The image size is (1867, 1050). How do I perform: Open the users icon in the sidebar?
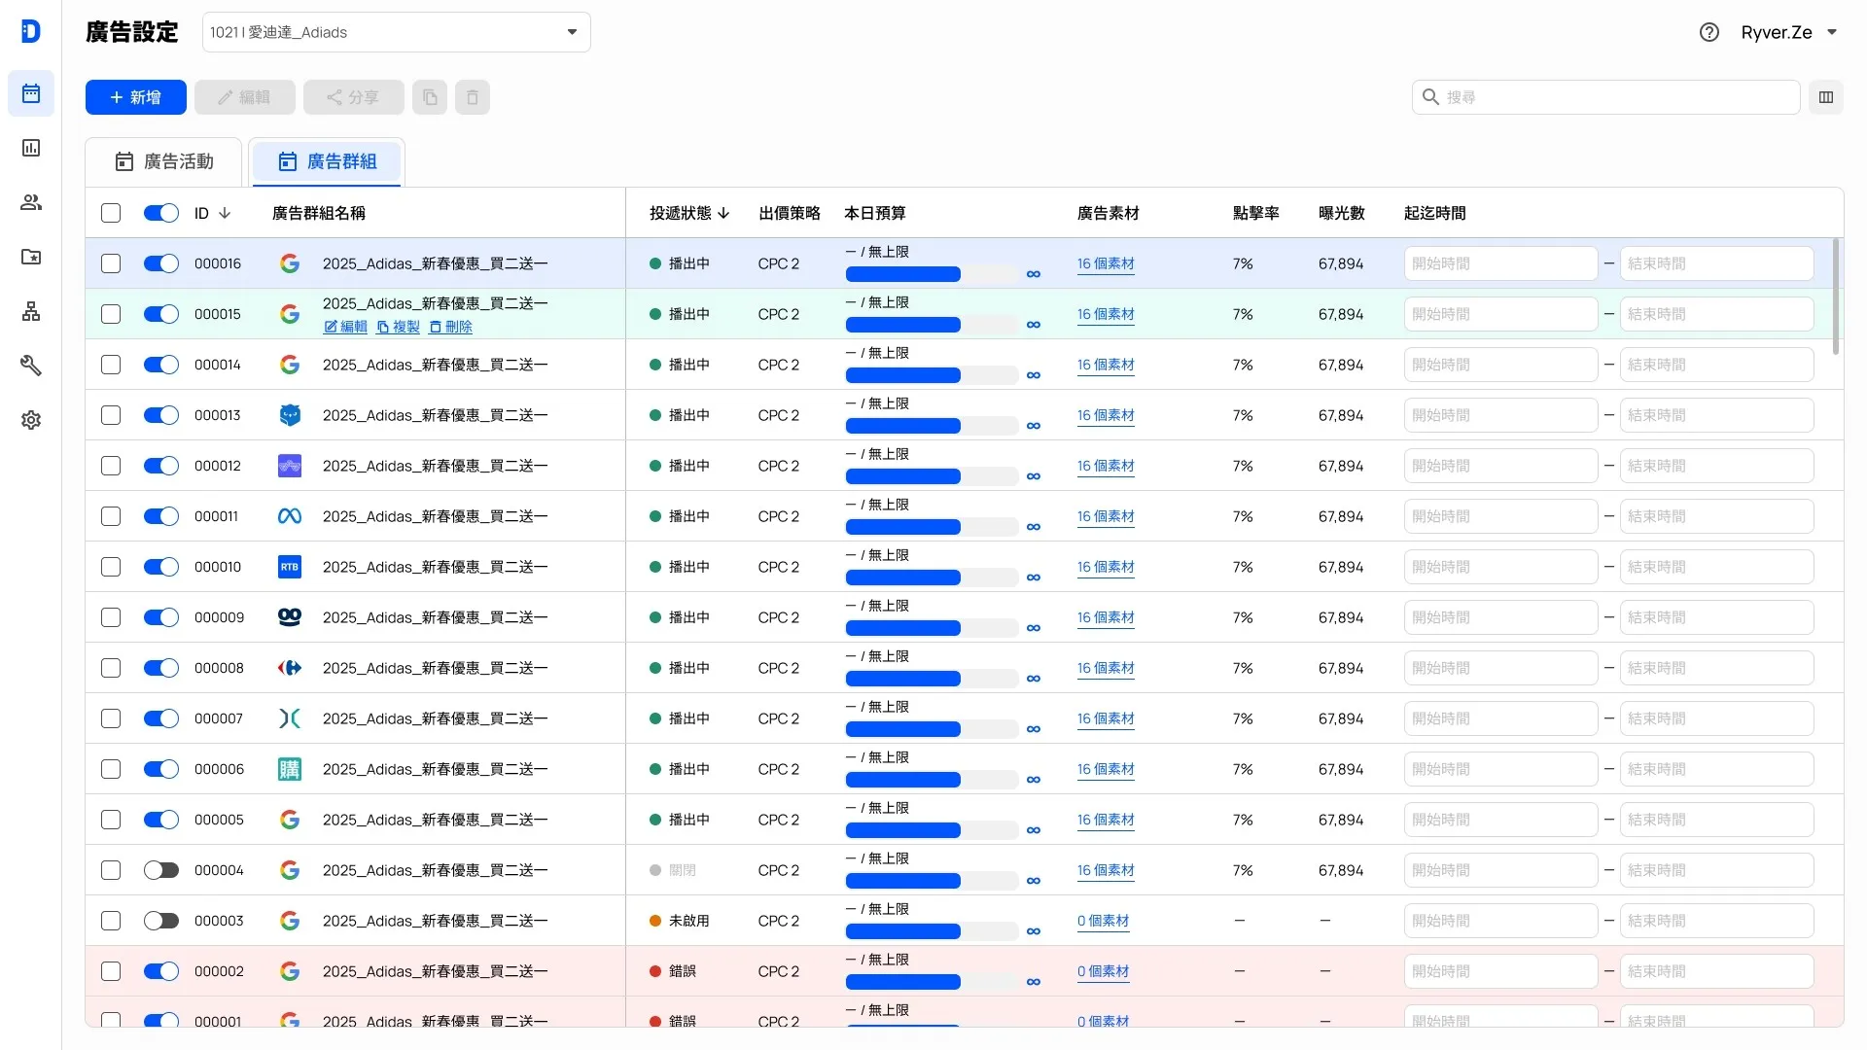pyautogui.click(x=31, y=202)
